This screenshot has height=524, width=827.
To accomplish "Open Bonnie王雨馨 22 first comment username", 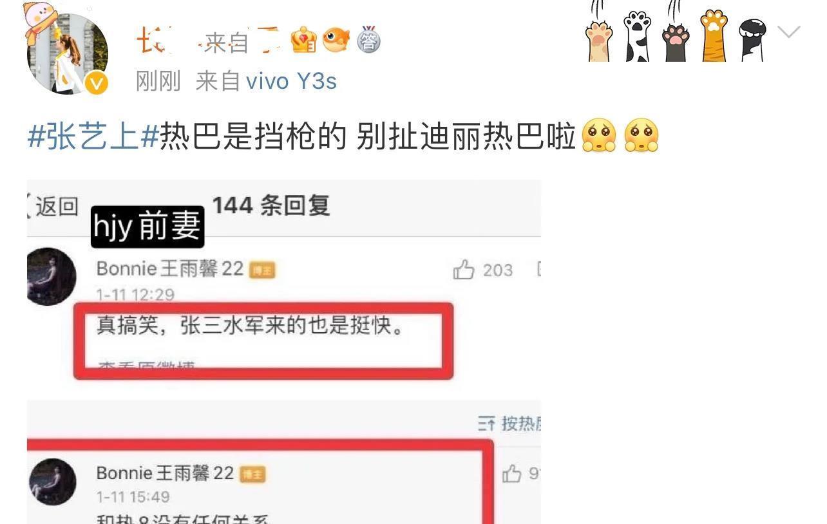I will tap(170, 268).
